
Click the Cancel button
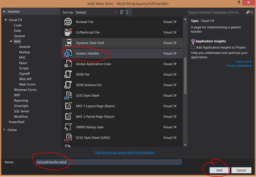[x=241, y=170]
